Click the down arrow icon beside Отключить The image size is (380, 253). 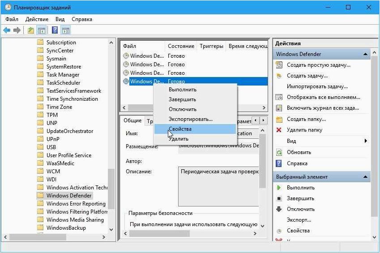tap(279, 209)
